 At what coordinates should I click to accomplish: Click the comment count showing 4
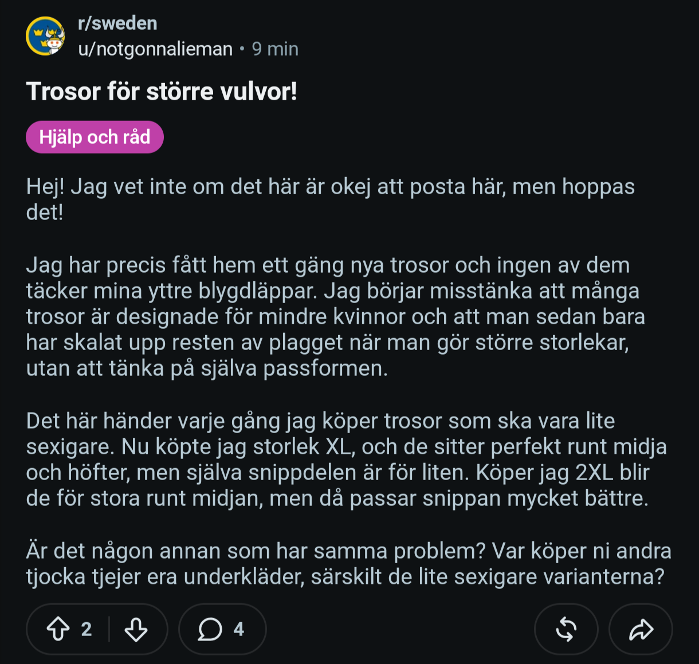point(239,629)
